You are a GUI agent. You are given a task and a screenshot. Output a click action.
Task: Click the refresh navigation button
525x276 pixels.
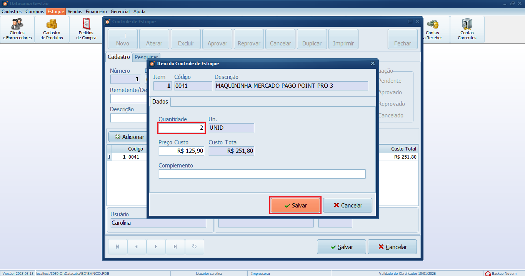pyautogui.click(x=194, y=247)
